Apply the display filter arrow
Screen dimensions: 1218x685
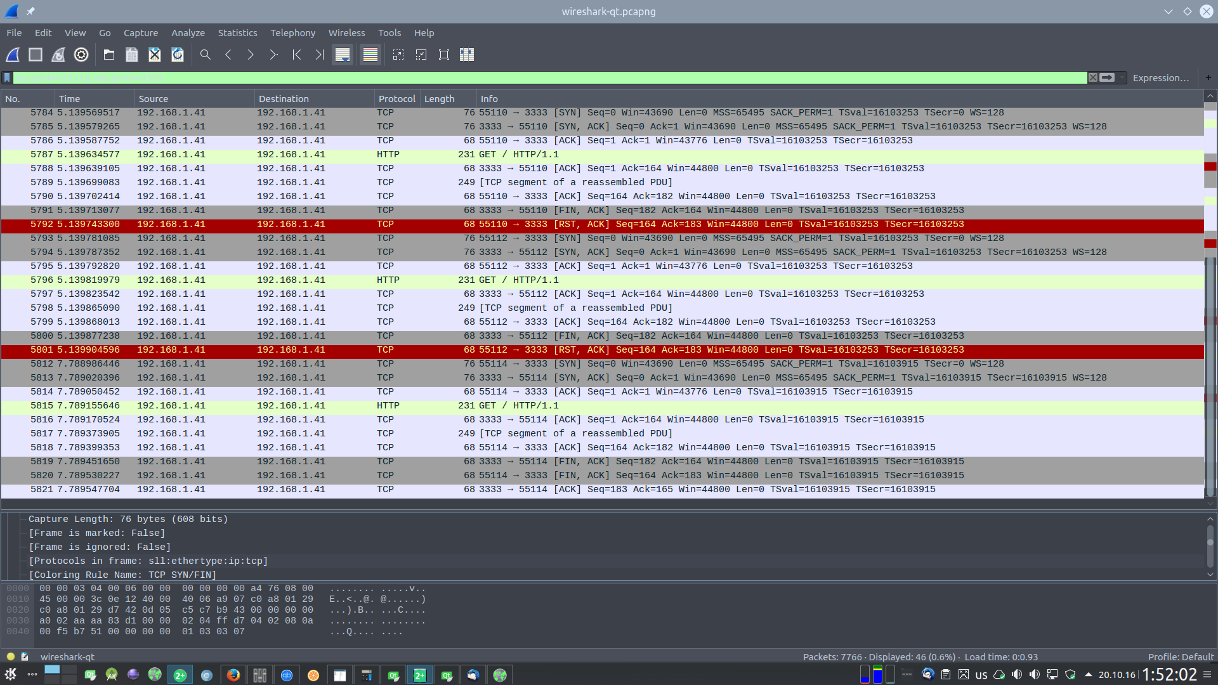click(1107, 77)
